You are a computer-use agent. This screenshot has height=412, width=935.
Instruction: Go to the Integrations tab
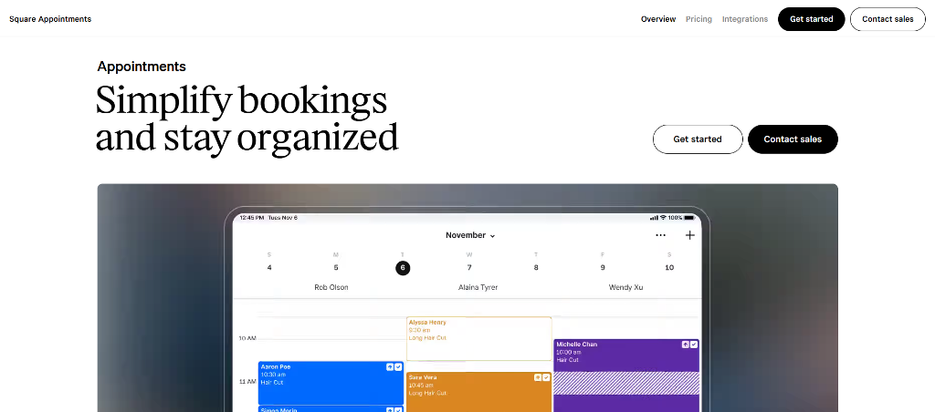[x=745, y=19]
